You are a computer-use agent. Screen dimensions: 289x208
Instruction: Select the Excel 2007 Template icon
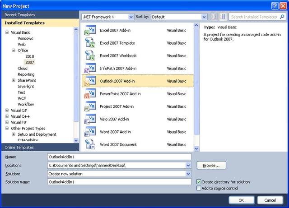click(90, 43)
